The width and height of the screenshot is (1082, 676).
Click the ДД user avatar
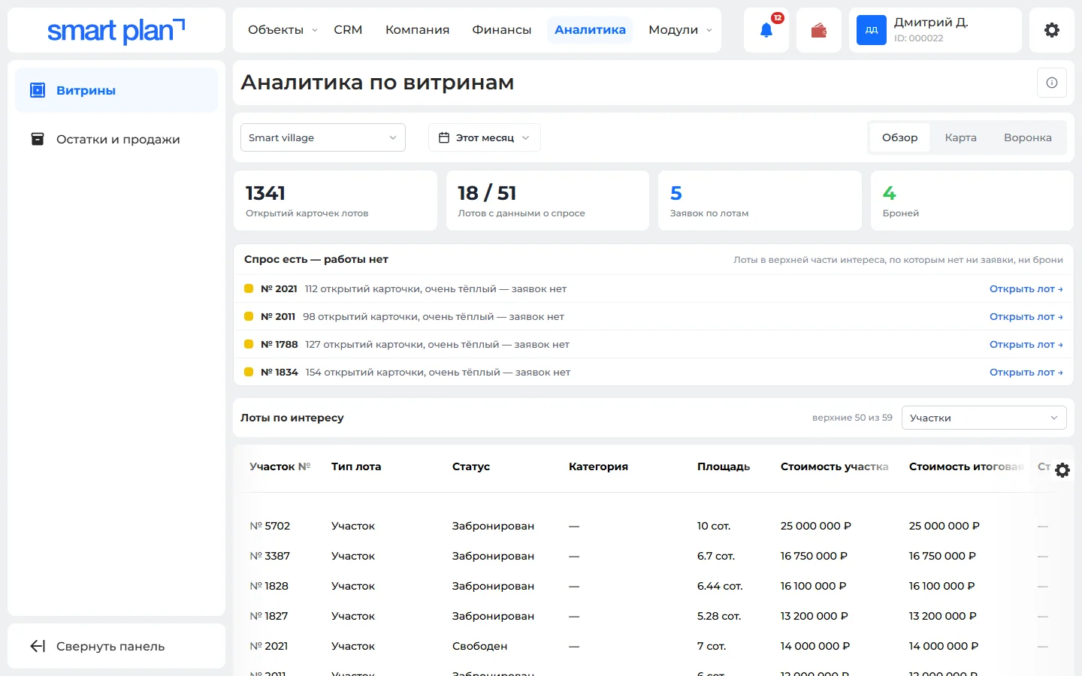pos(872,30)
